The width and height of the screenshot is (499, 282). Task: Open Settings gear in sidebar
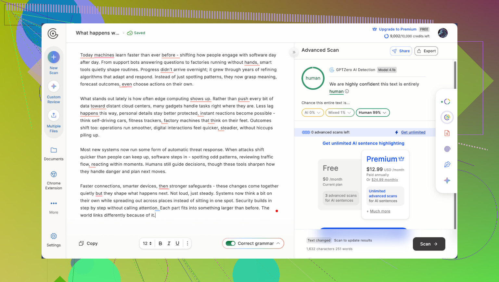[x=54, y=236]
